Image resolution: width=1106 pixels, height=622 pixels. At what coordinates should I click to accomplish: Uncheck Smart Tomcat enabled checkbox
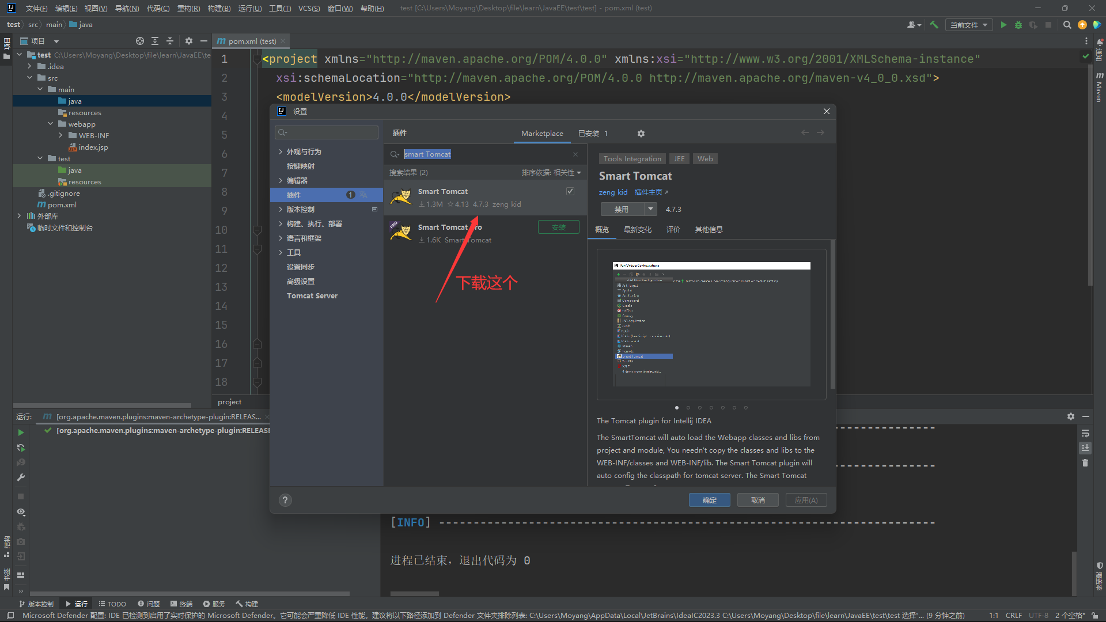click(x=570, y=191)
